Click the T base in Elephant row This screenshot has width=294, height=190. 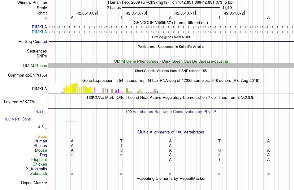[x=219, y=159]
